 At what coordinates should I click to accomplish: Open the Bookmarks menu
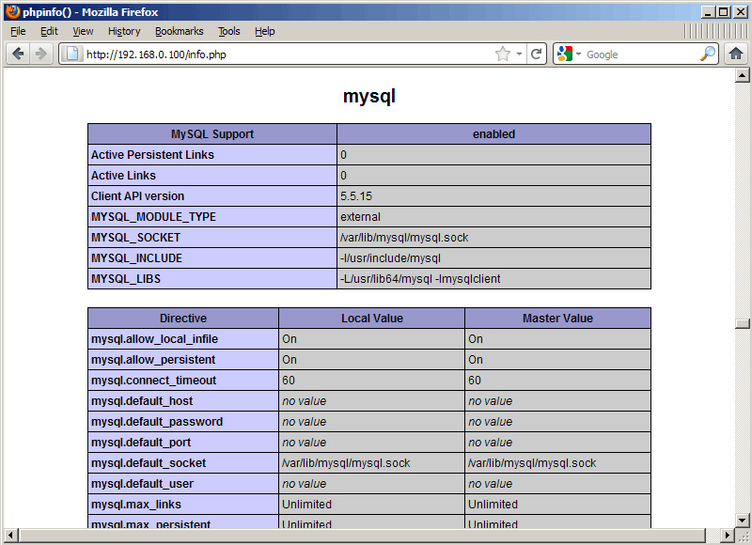pos(179,31)
